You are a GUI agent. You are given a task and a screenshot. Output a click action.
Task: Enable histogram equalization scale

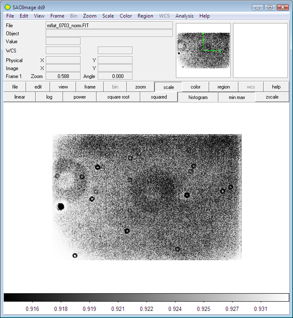(x=198, y=97)
